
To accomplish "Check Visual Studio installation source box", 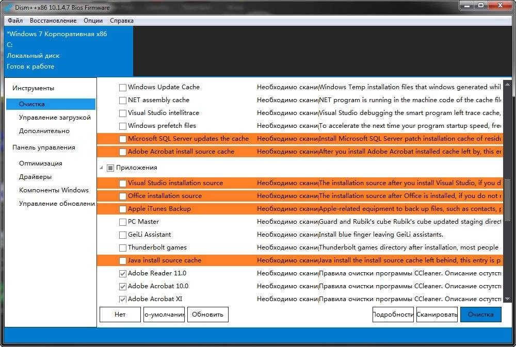I will coord(123,184).
